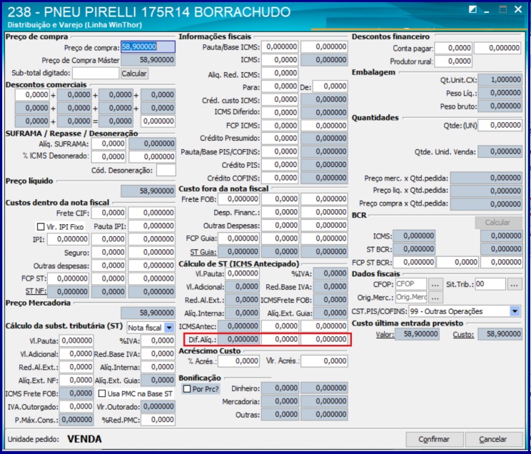Click FCP Guia first value field

click(239, 238)
